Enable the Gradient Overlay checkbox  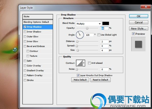[25, 70]
